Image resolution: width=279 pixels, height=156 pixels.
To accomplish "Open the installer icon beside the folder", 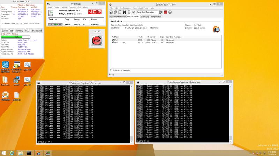I will [x=16, y=81].
